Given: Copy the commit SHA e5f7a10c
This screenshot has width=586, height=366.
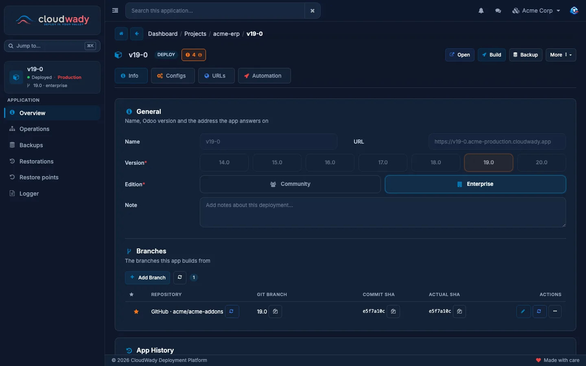Looking at the screenshot, I should pyautogui.click(x=393, y=312).
